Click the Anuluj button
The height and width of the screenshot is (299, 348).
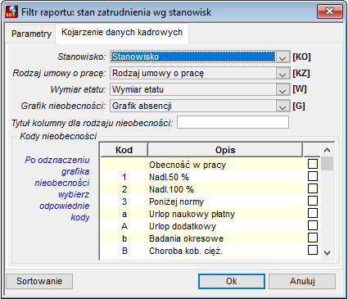302,281
